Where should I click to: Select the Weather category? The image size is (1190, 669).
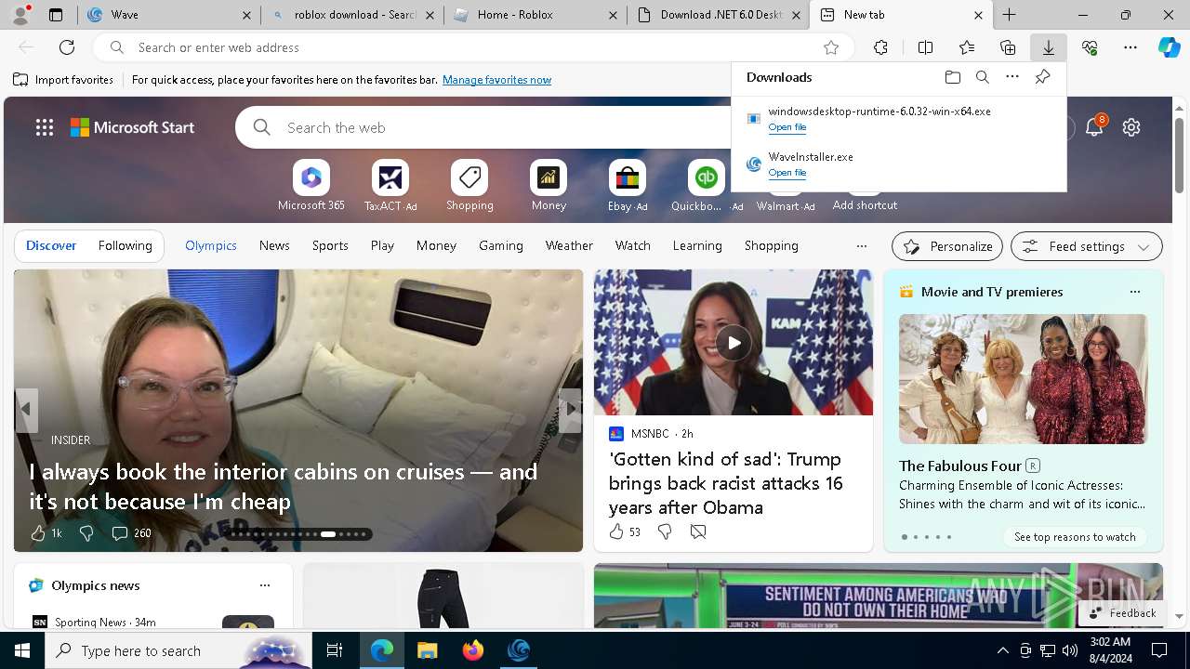[x=569, y=245]
